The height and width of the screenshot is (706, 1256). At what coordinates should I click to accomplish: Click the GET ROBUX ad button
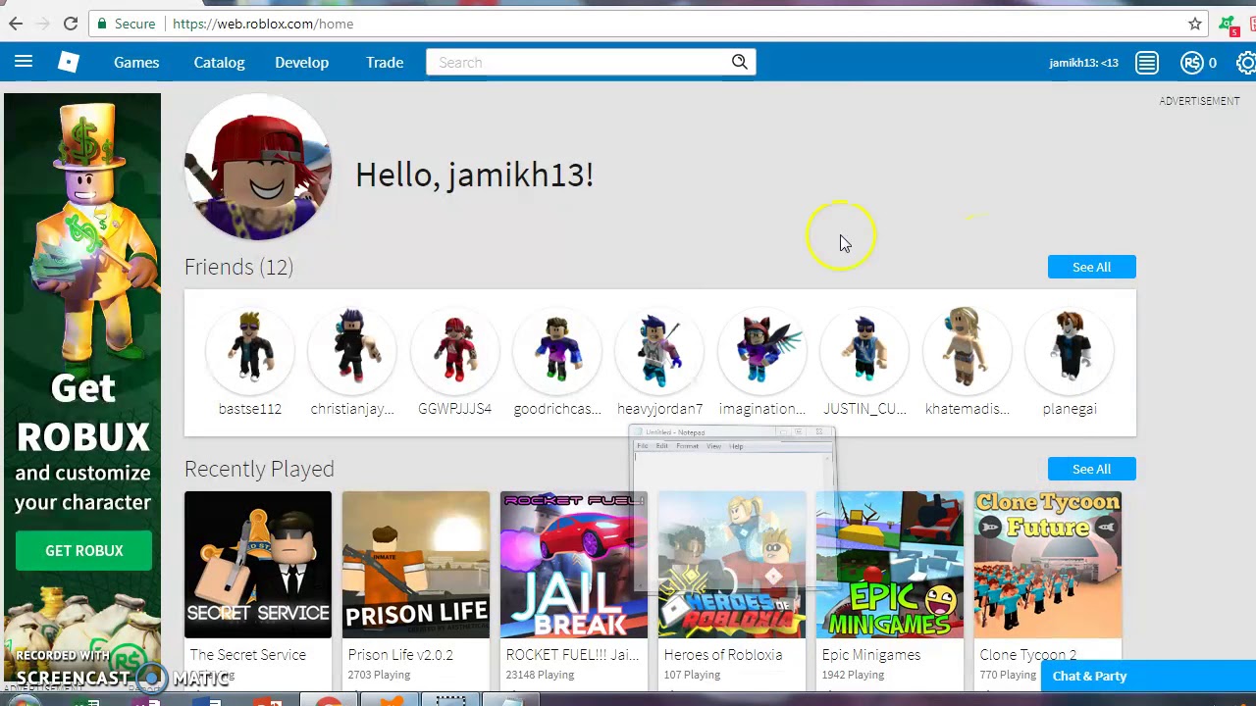click(83, 551)
